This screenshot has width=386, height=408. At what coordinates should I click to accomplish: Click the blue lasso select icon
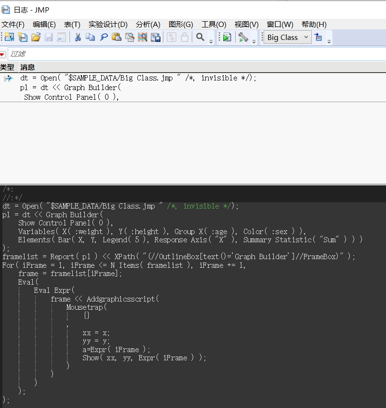click(x=104, y=37)
